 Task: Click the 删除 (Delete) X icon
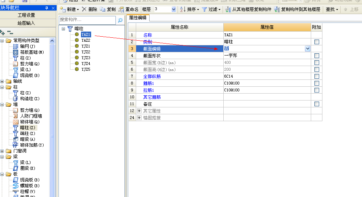coord(84,9)
